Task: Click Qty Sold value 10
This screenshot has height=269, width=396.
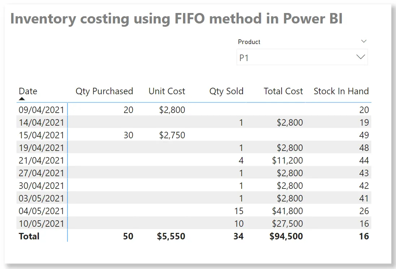Action: [x=239, y=224]
